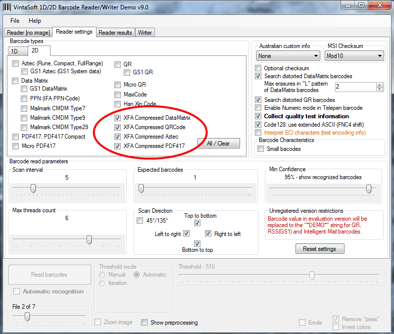Image resolution: width=394 pixels, height=334 pixels.
Task: Open the File menu
Action: (15, 21)
